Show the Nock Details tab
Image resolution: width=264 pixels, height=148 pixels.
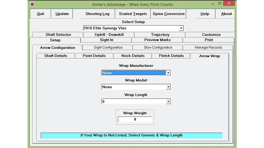(133, 56)
